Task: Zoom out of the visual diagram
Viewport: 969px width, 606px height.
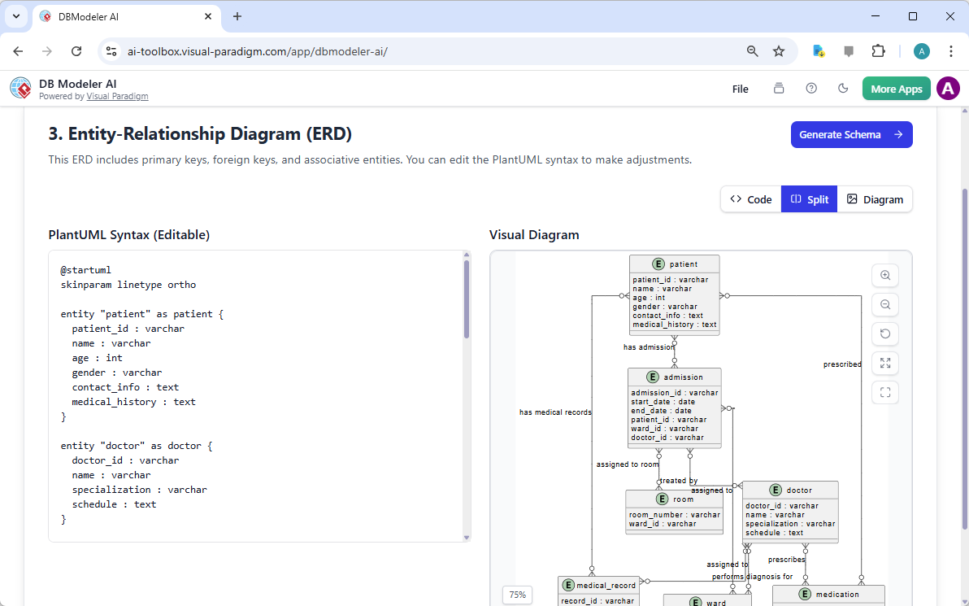Action: point(884,304)
